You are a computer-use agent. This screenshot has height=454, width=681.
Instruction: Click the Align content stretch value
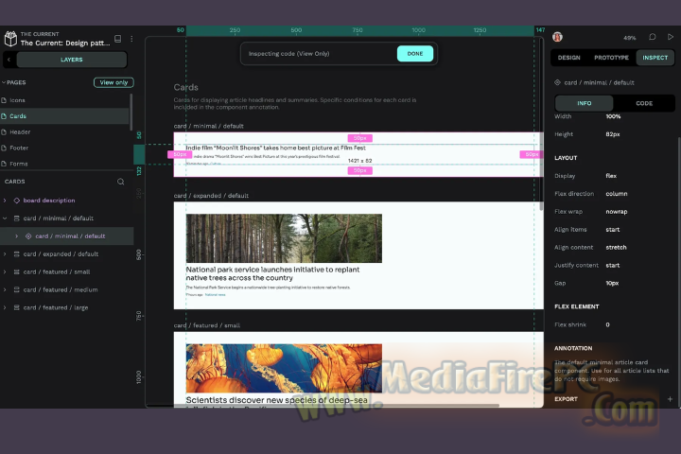pos(616,247)
